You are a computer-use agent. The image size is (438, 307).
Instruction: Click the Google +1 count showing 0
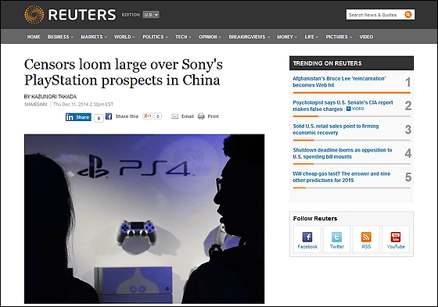158,116
